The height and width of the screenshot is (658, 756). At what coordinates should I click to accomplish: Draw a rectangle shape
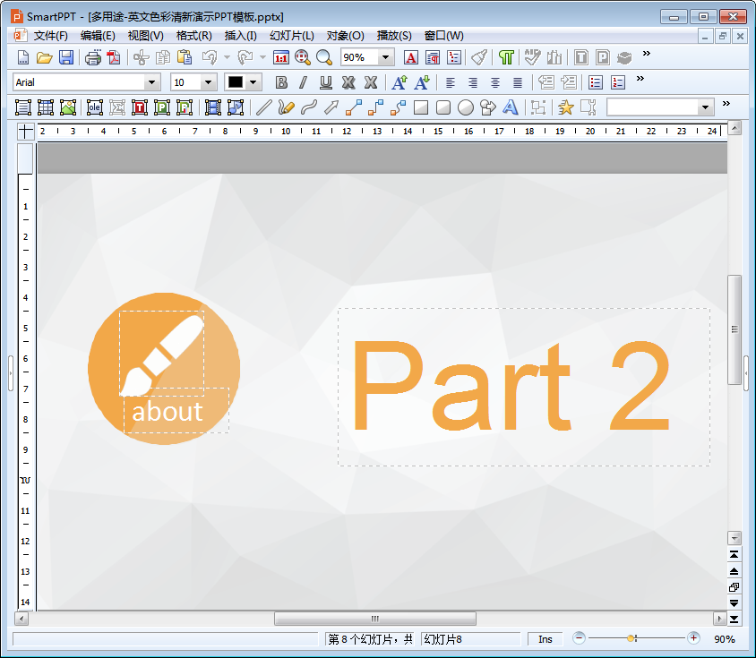[x=421, y=107]
